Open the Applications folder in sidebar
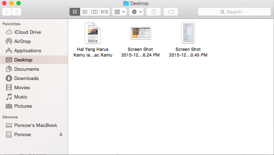The height and width of the screenshot is (155, 274). click(x=27, y=50)
